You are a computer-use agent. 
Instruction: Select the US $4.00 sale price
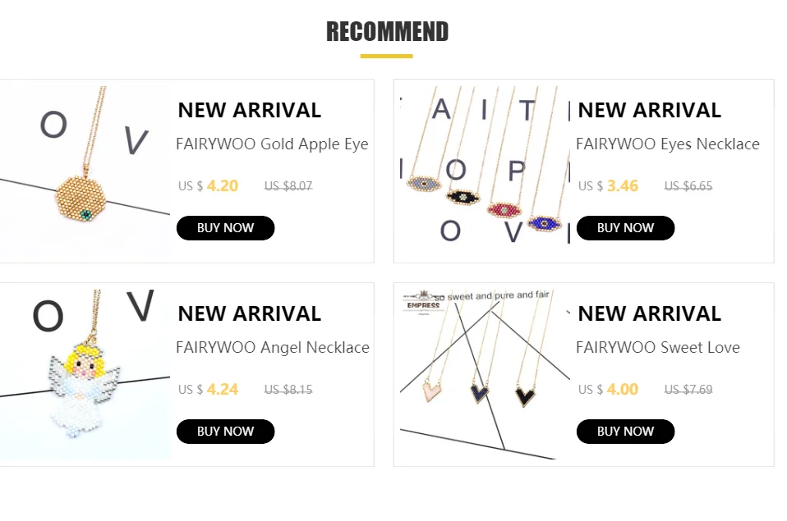click(x=609, y=390)
